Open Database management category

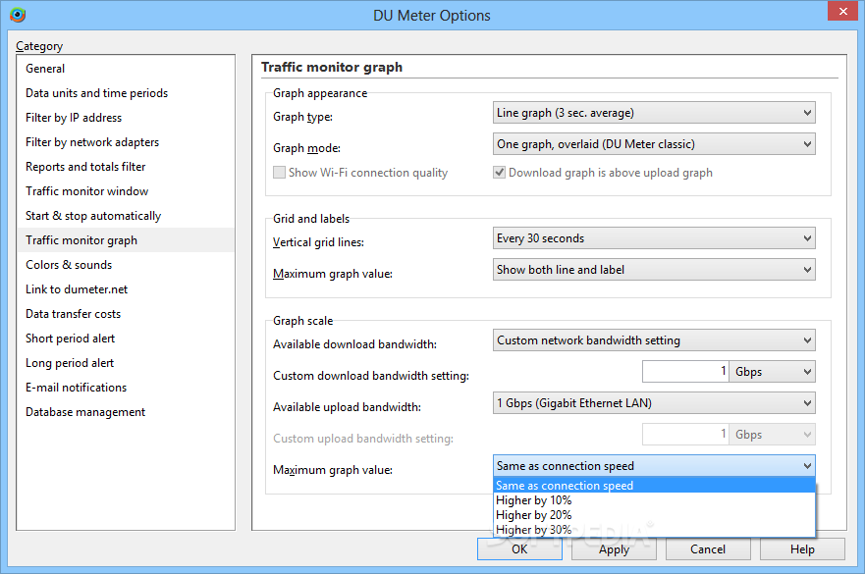(x=126, y=412)
